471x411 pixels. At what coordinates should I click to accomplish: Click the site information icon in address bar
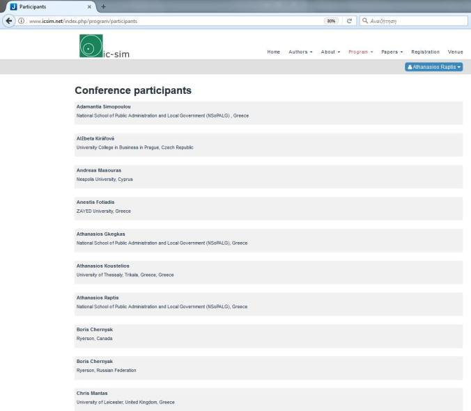click(22, 21)
